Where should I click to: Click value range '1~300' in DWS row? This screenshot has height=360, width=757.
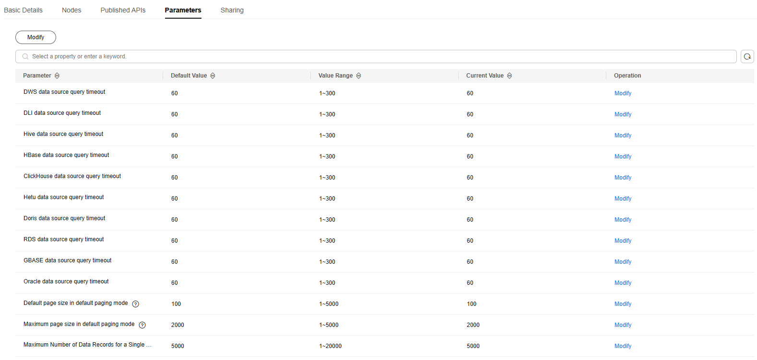(327, 93)
